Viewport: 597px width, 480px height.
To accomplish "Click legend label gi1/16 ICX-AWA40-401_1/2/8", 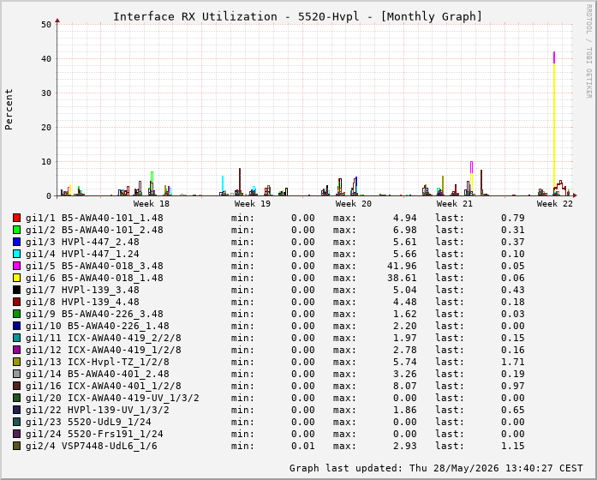I will pyautogui.click(x=104, y=386).
